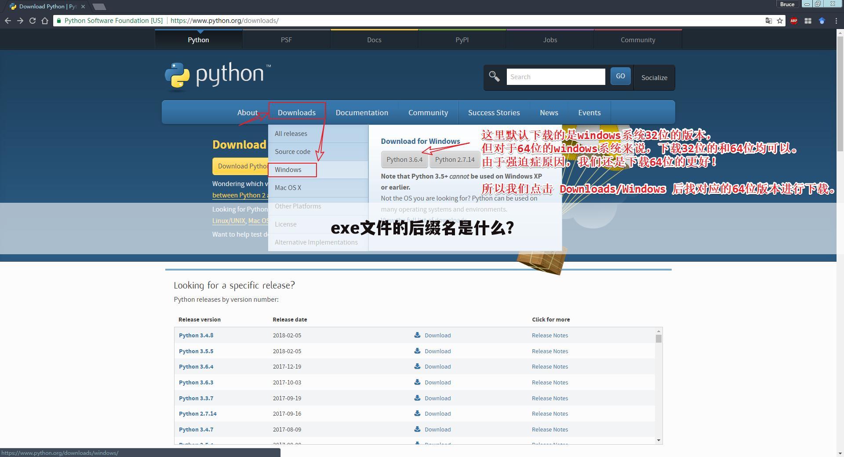Select the Docs top tab
This screenshot has width=844, height=457.
(x=375, y=40)
